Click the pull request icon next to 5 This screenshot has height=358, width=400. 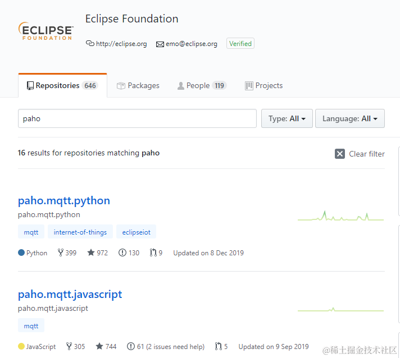[x=219, y=347]
